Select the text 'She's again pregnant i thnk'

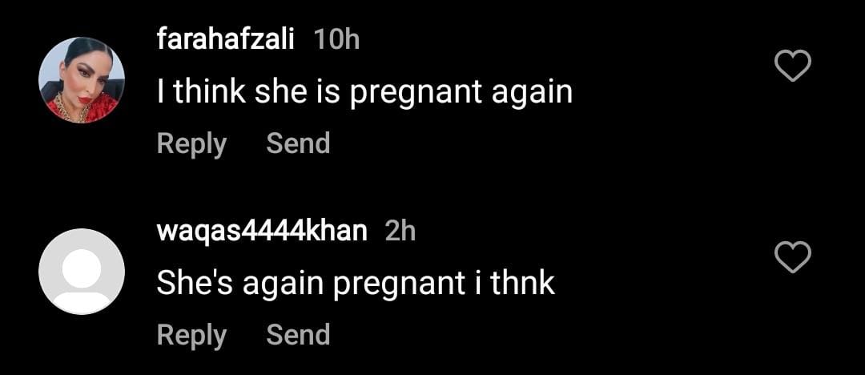[x=356, y=284]
